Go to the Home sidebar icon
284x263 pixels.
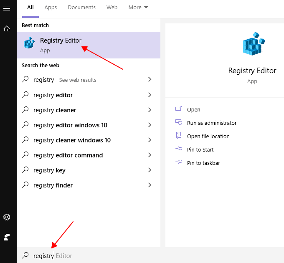coord(7,29)
